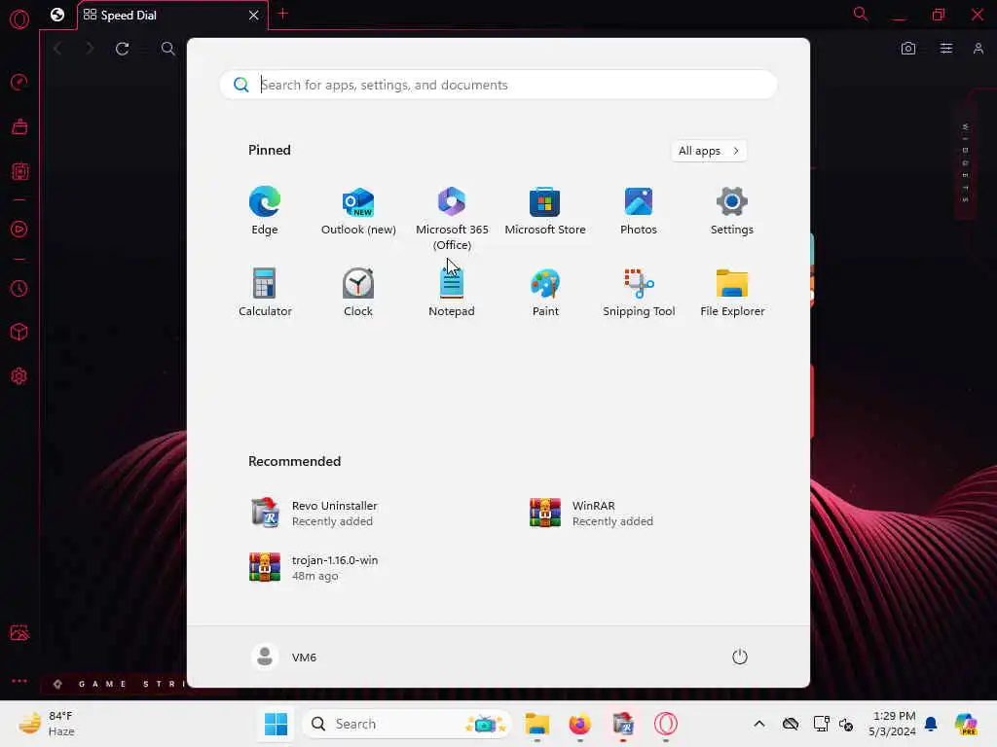This screenshot has height=747, width=997.
Task: Launch Outlook (new) app
Action: (x=358, y=211)
